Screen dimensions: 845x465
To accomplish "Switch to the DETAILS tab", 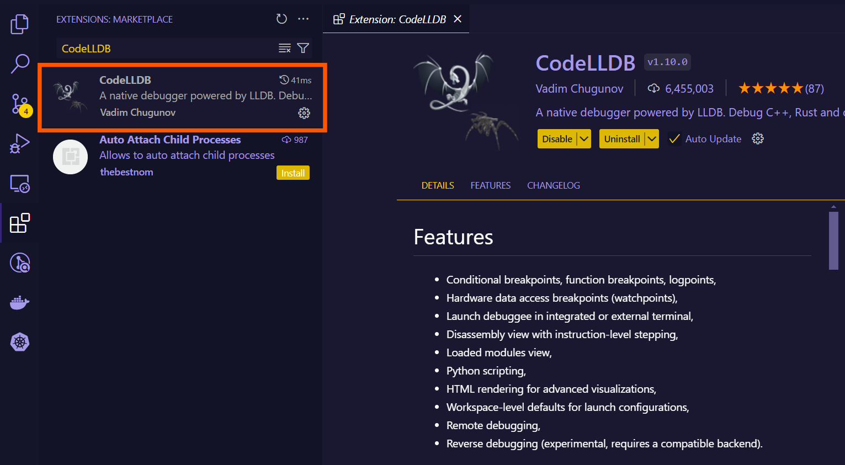I will click(x=438, y=185).
